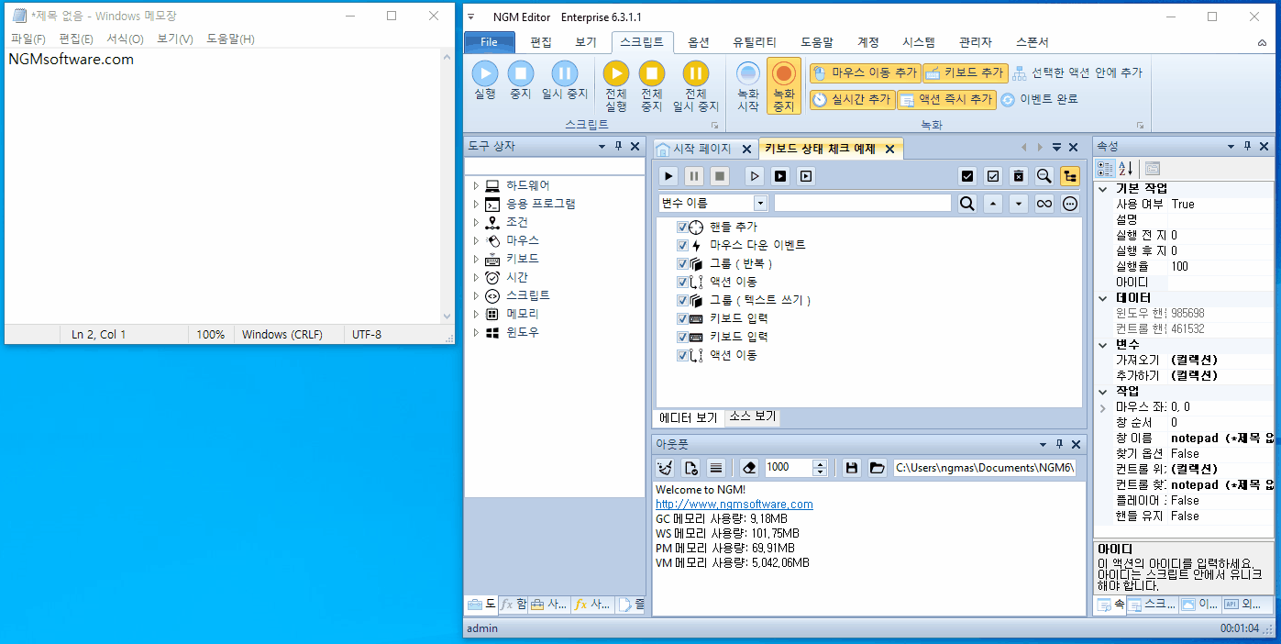Collapse the 데이터 properties section
Image resolution: width=1281 pixels, height=644 pixels.
tap(1103, 298)
